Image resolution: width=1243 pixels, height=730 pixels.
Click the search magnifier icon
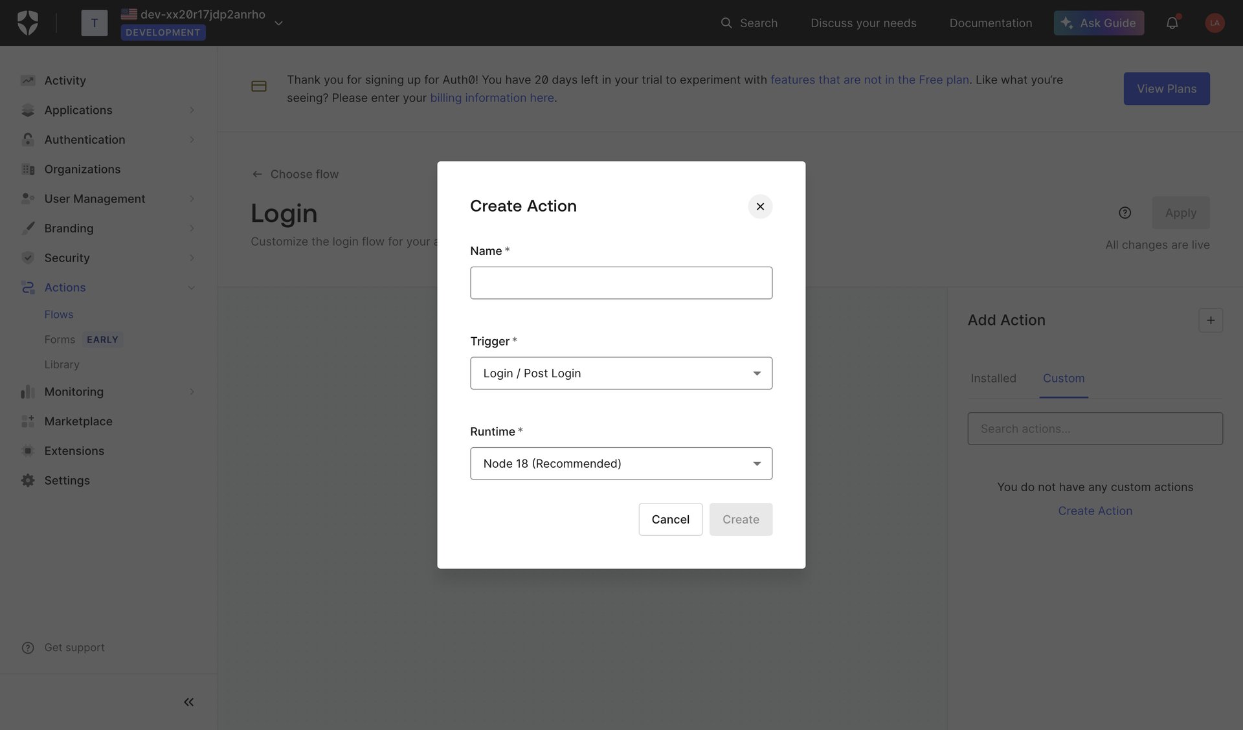pos(727,23)
